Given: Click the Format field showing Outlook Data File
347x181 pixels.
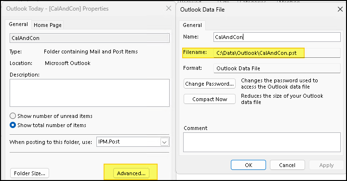Looking at the screenshot, I should (277, 68).
